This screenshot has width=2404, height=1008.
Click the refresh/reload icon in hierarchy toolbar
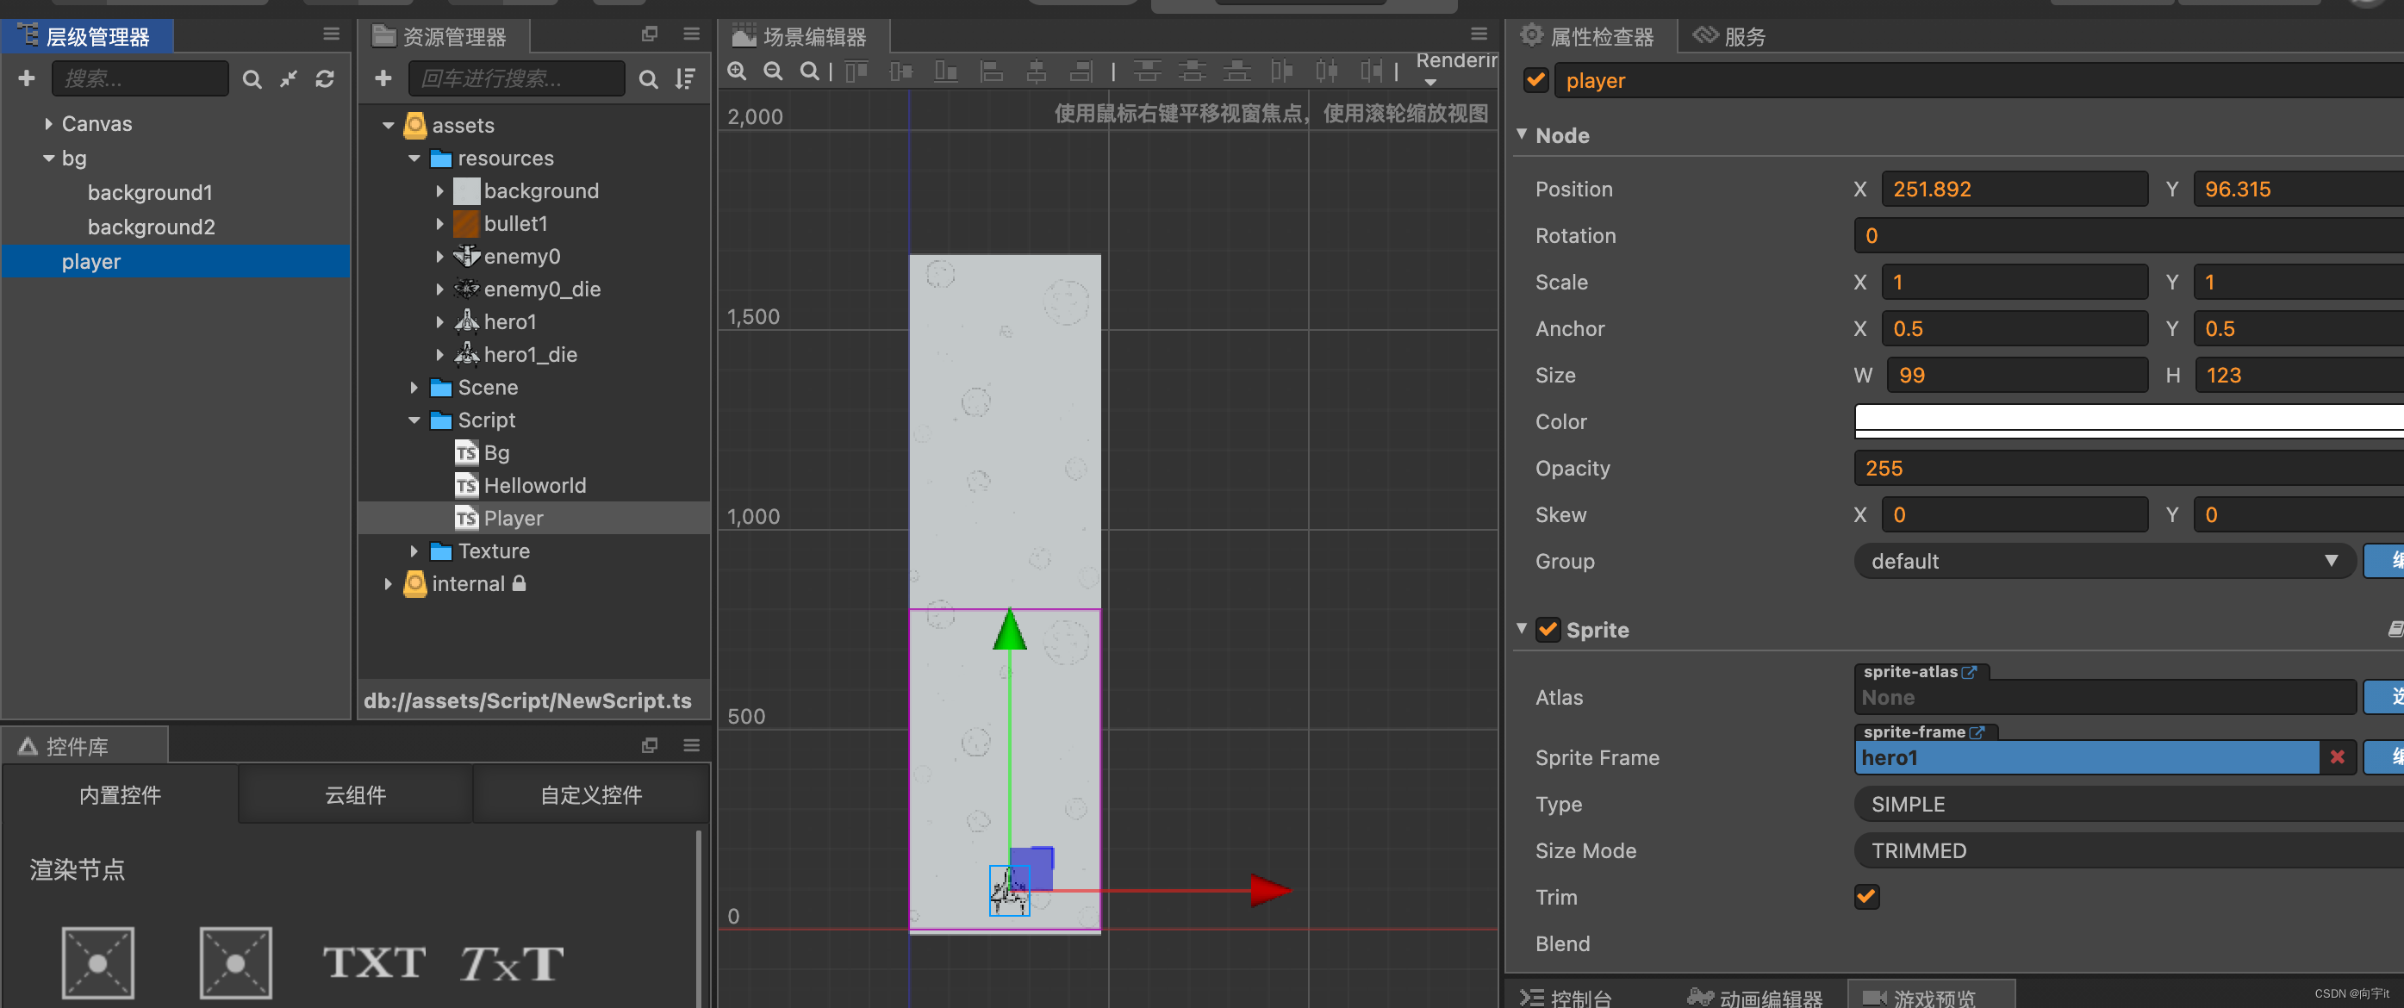coord(323,81)
